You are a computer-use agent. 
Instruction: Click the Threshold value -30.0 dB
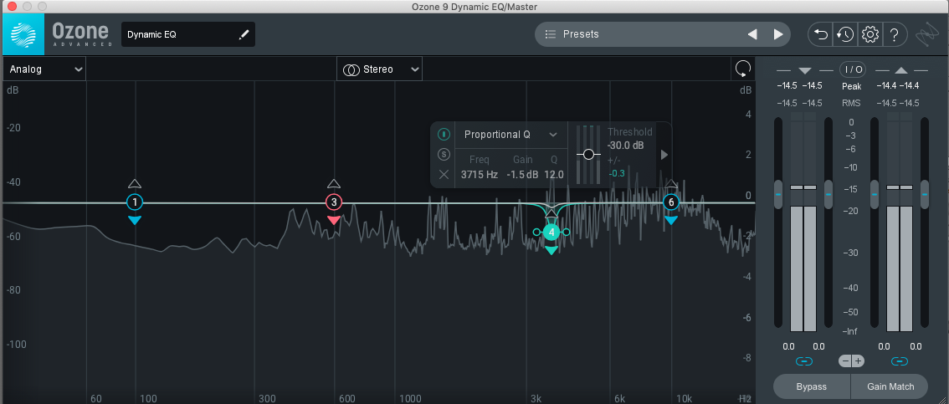coord(626,146)
